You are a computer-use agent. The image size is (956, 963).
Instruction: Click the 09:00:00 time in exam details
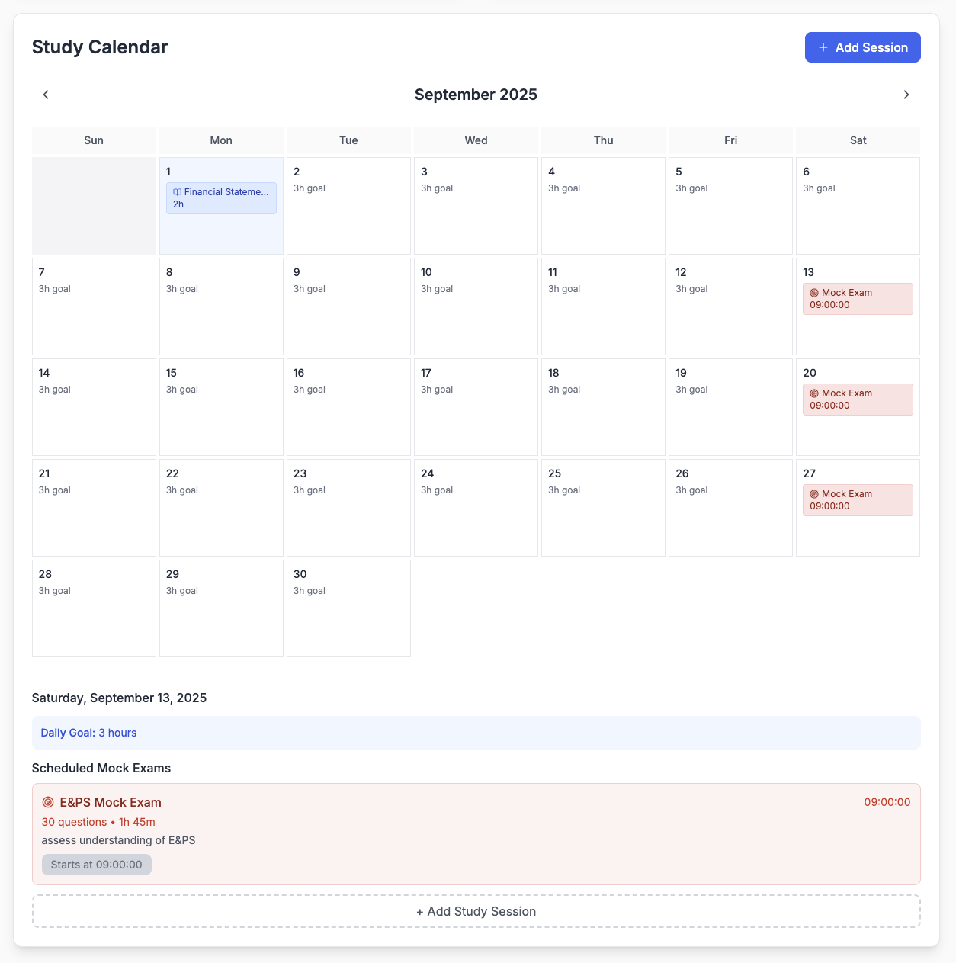(887, 802)
